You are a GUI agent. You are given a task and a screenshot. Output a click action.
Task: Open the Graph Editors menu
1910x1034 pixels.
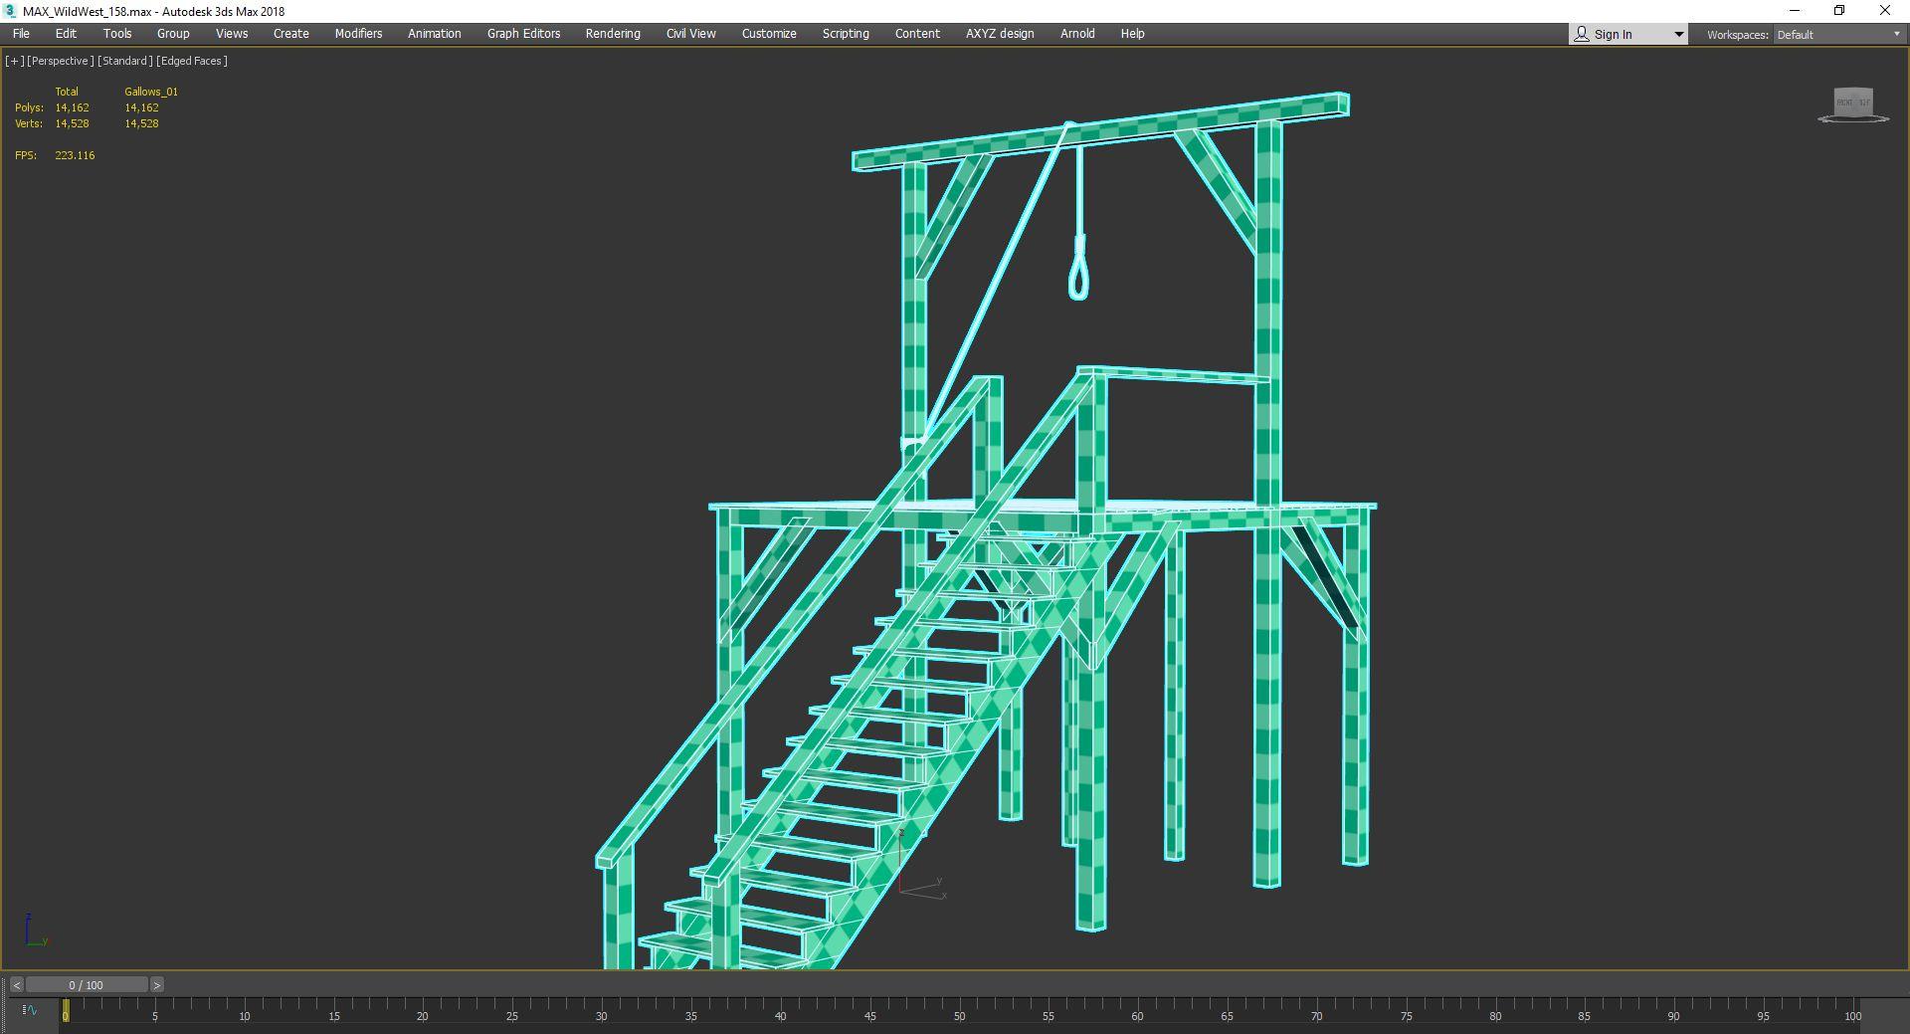pyautogui.click(x=523, y=34)
